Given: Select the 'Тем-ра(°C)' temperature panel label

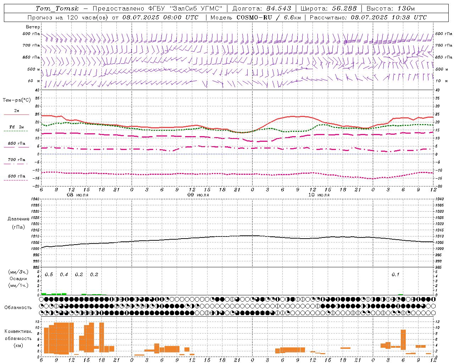Looking at the screenshot, I should [x=17, y=100].
